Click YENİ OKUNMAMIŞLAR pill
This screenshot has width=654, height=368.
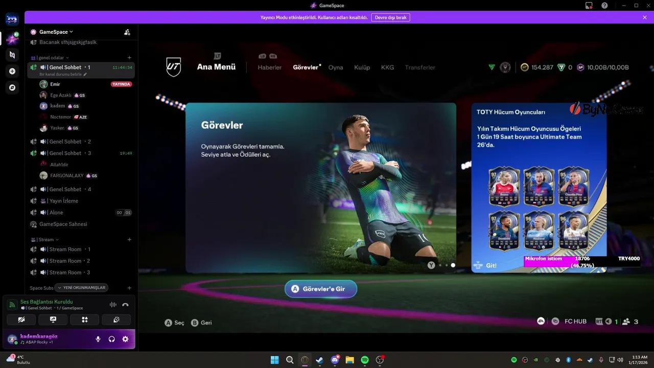(81, 288)
